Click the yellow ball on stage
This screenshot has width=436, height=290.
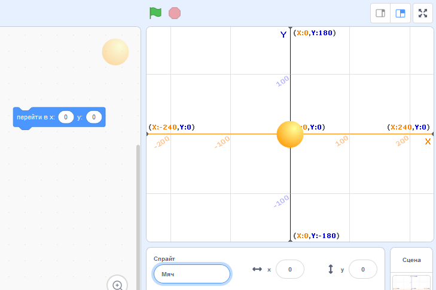tap(290, 134)
